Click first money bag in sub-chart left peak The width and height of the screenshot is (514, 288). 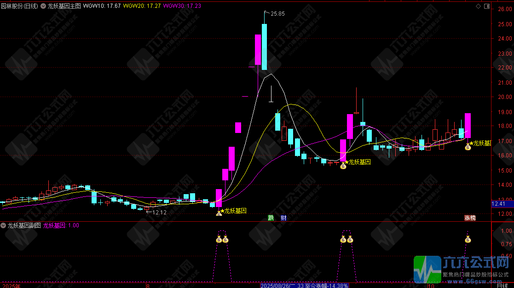219,239
